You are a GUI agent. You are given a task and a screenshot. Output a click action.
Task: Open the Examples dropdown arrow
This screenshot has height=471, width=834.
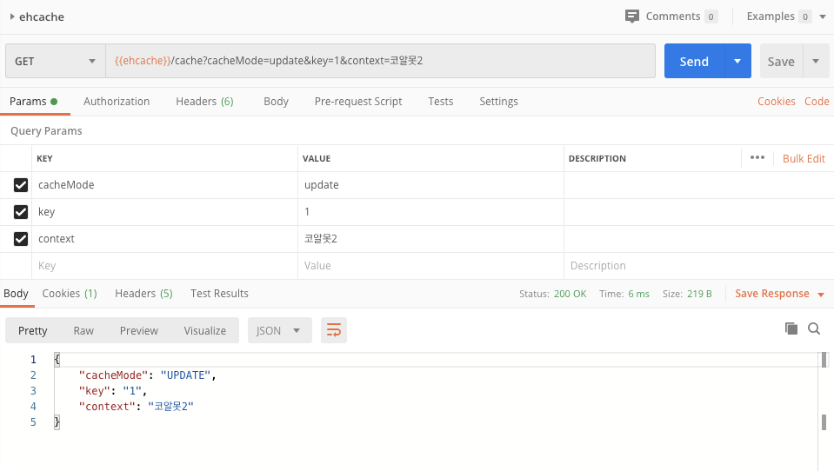pyautogui.click(x=823, y=17)
